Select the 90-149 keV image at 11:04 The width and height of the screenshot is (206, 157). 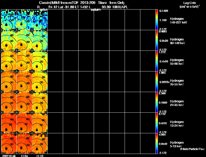click(24, 40)
